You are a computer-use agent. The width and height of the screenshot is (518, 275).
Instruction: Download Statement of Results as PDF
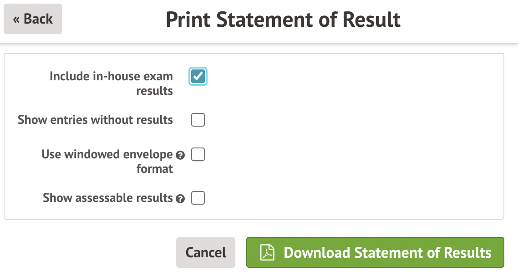pyautogui.click(x=375, y=252)
